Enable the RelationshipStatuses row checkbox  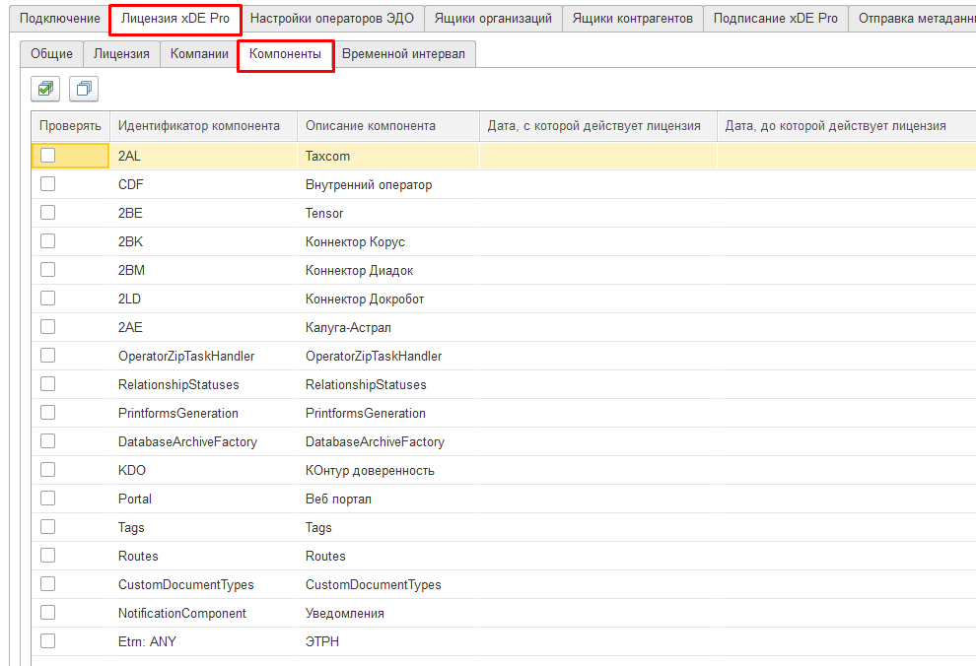tap(48, 384)
